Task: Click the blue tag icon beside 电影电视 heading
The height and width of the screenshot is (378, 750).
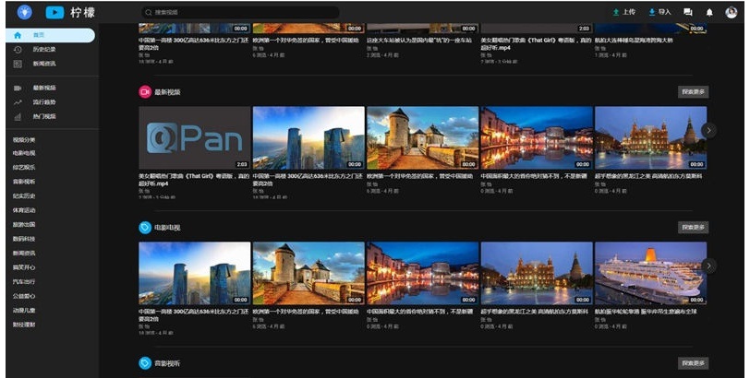Action: coord(145,227)
